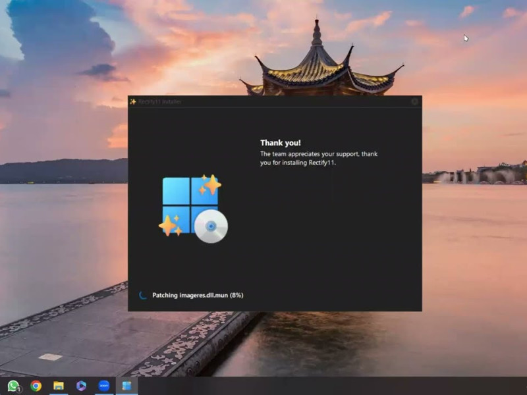Select Rectify11 installer taskbar icon
Image resolution: width=527 pixels, height=395 pixels.
click(x=126, y=386)
